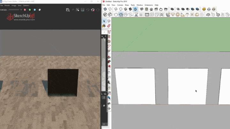Open the RGB color channel dropdown
This screenshot has width=230, height=129.
11,10
